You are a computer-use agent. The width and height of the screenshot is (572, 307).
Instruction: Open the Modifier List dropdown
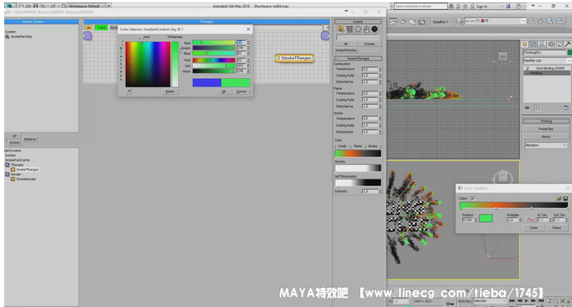(547, 60)
